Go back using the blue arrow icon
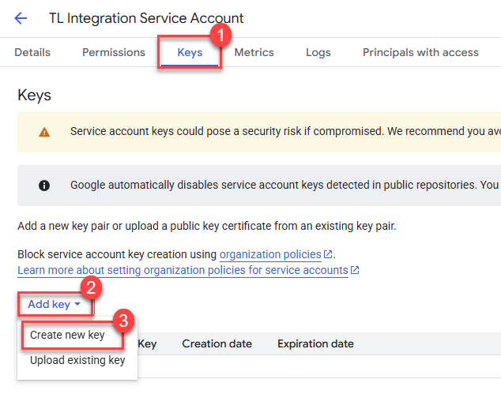The height and width of the screenshot is (394, 501). click(x=21, y=18)
